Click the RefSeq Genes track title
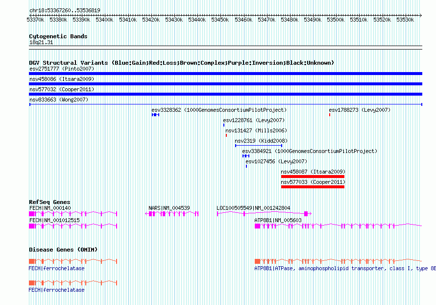The image size is (436, 305). (49, 202)
